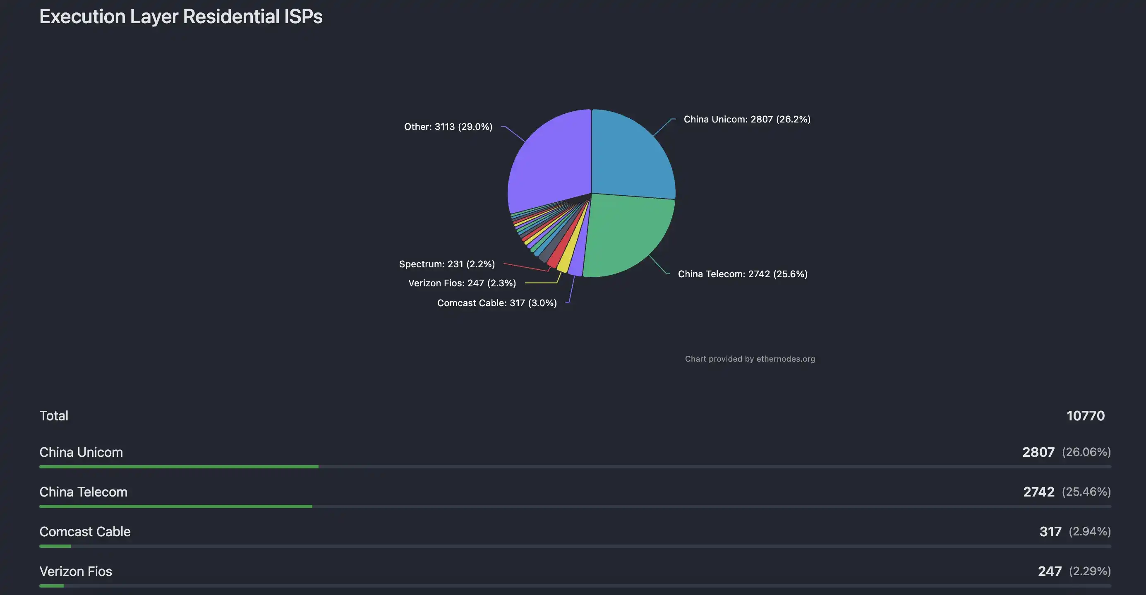Click the China Unicom name in list

pyautogui.click(x=81, y=452)
